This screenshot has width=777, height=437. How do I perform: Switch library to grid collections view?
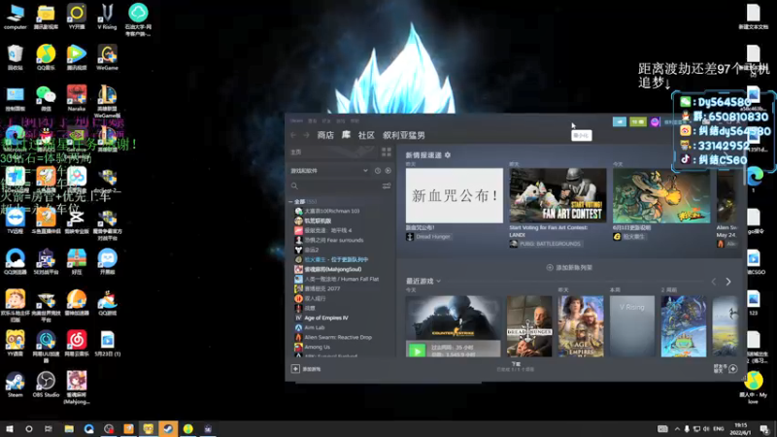pos(386,152)
